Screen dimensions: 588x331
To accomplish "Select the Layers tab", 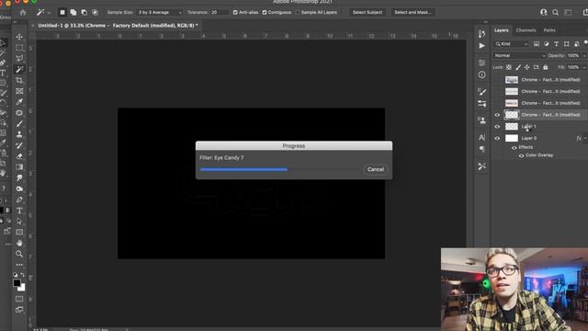I will [501, 30].
